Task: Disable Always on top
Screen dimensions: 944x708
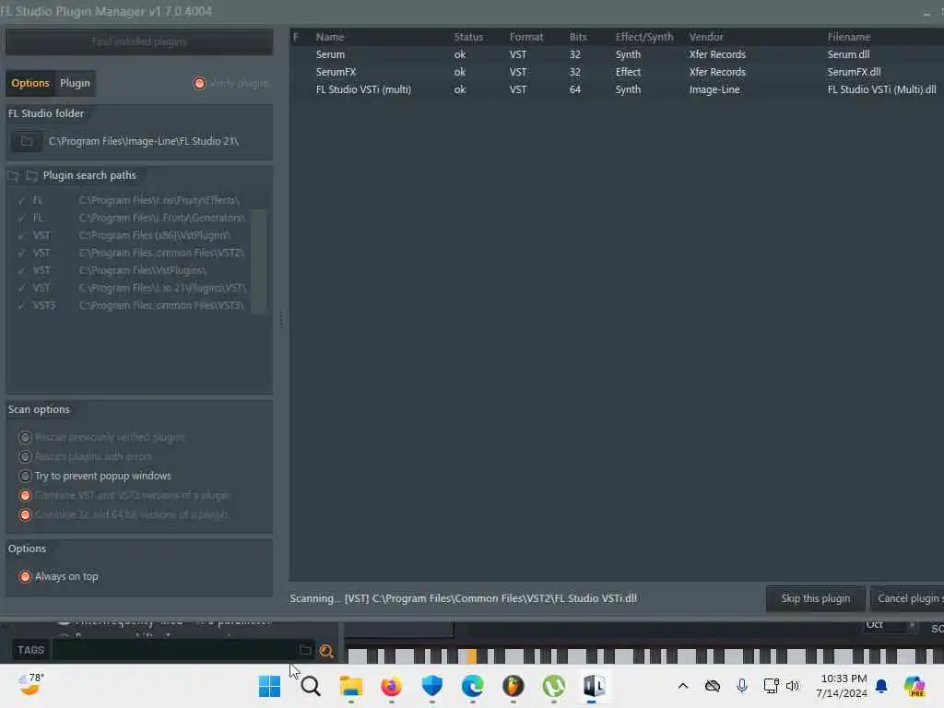Action: click(x=25, y=577)
